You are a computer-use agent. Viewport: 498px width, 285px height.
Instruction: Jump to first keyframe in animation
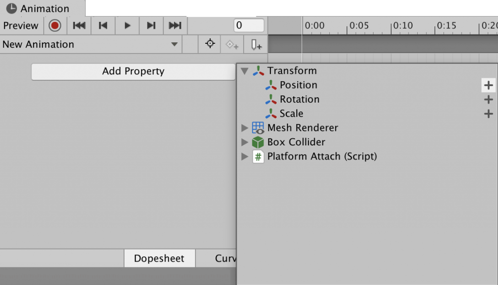[x=79, y=26]
